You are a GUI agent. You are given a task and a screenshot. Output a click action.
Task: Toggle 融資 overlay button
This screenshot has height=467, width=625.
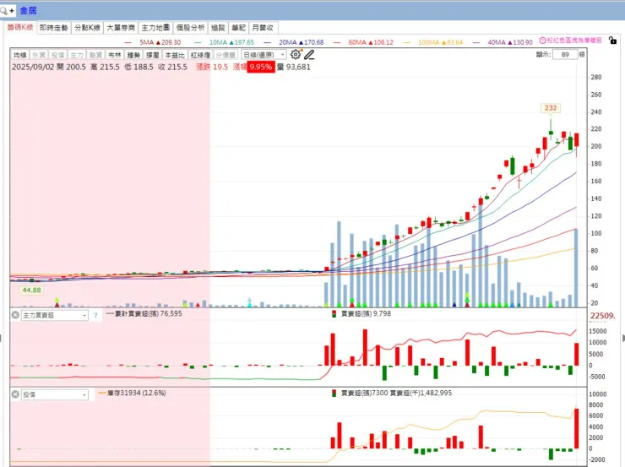[95, 55]
